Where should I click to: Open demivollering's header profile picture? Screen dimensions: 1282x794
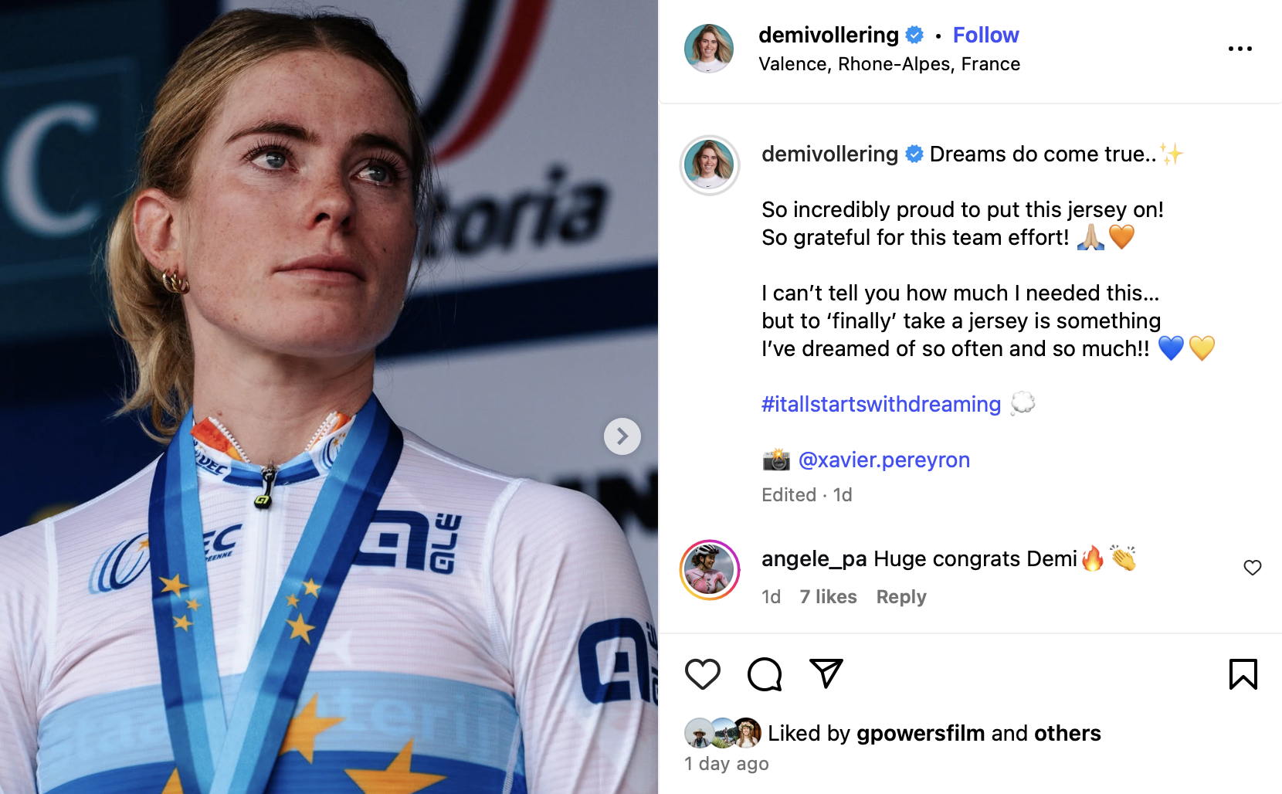point(708,48)
